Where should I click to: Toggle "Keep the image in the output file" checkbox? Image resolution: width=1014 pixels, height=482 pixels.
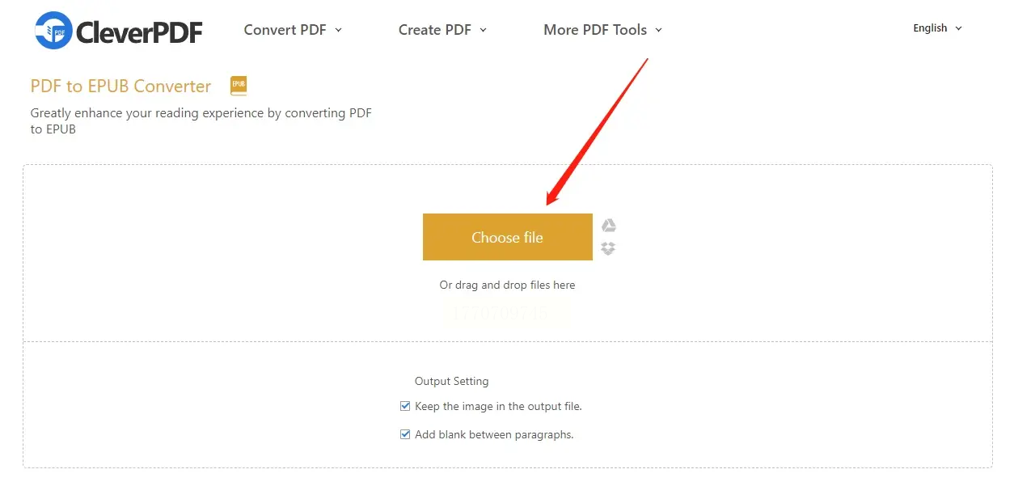(405, 406)
